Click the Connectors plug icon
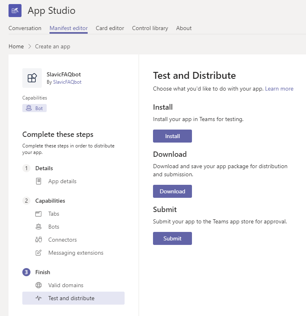 click(39, 240)
